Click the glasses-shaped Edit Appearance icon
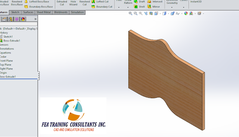The height and width of the screenshot is (137, 239). coord(178,13)
